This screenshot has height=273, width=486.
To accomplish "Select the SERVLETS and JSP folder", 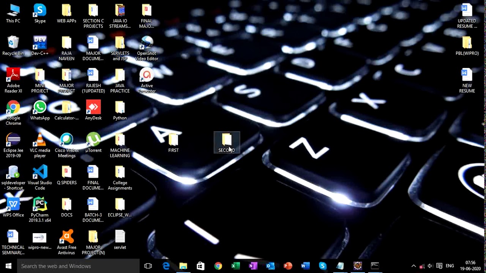I will click(120, 49).
